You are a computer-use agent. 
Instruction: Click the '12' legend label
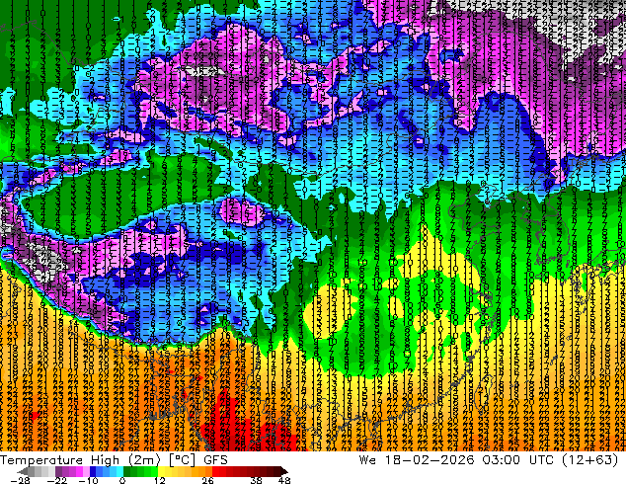(x=160, y=480)
